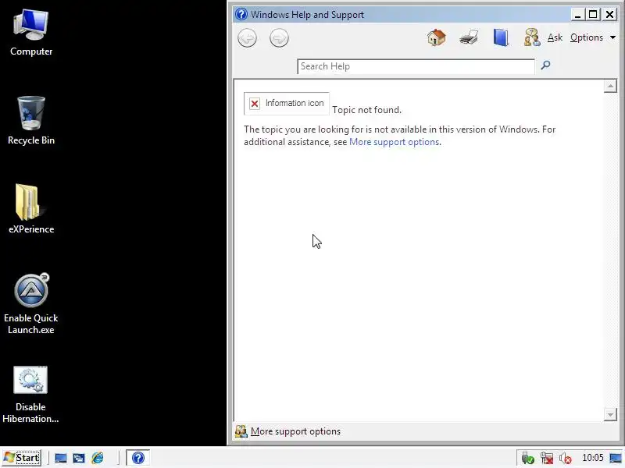Screen dimensions: 625x468
Task: Minimize the Help and Support window
Action: point(577,15)
